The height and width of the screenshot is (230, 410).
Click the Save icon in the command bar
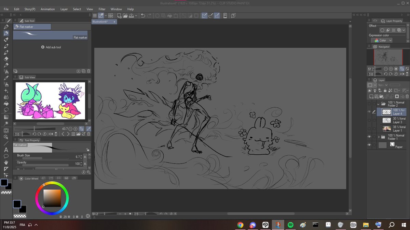(x=132, y=15)
